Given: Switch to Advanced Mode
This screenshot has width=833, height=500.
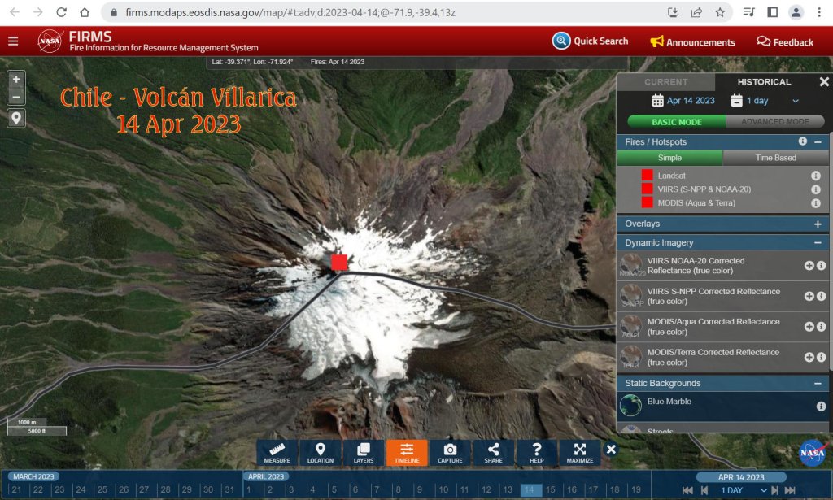Looking at the screenshot, I should [775, 122].
